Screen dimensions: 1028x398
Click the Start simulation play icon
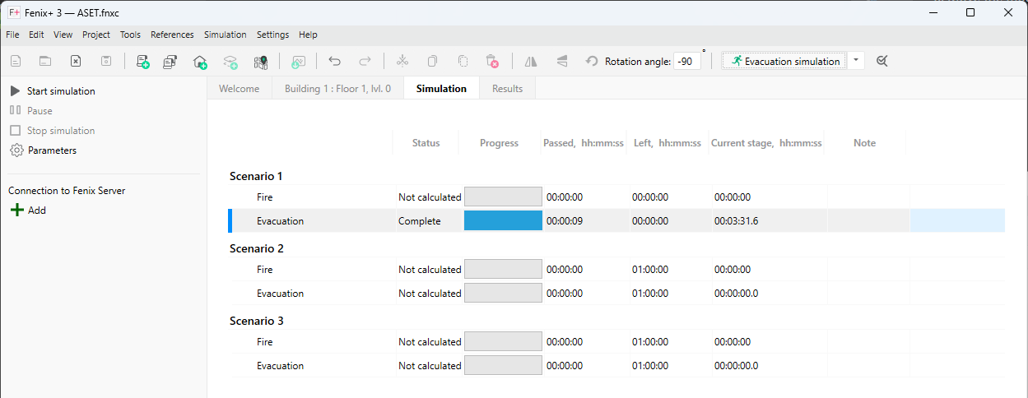15,91
